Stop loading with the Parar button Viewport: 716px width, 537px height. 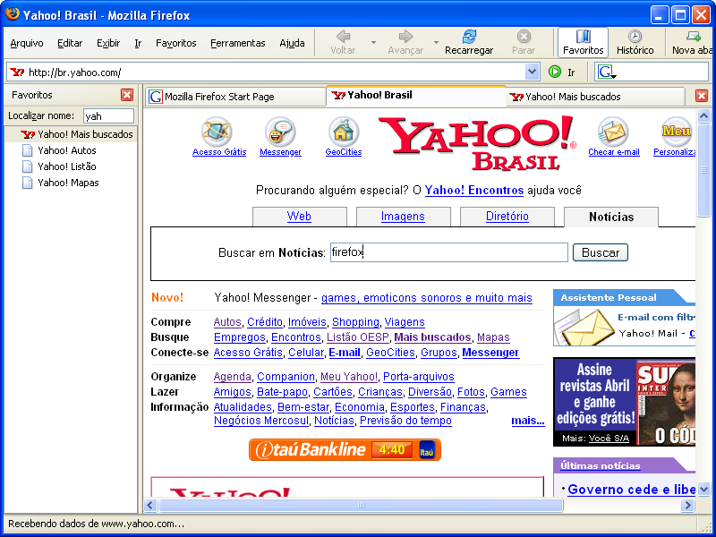[x=524, y=42]
